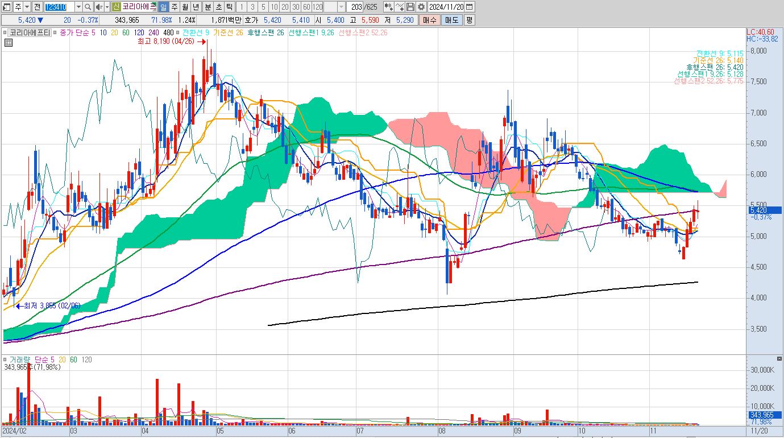Switch to monthly chart tab 월

(185, 7)
